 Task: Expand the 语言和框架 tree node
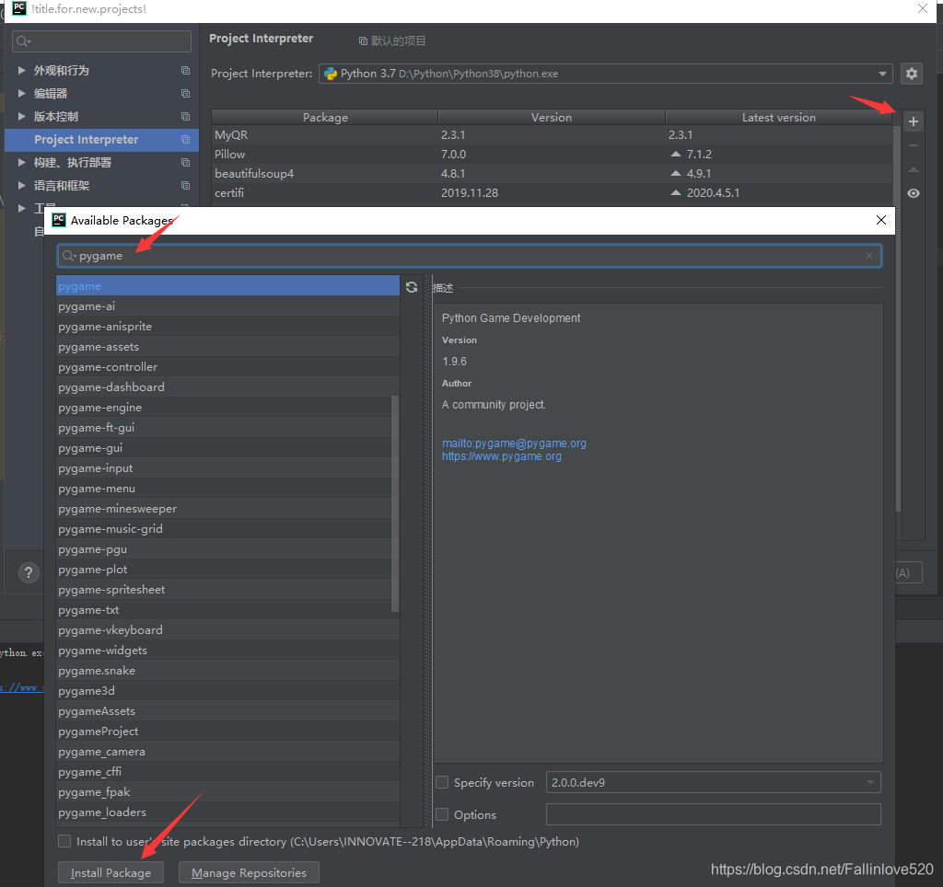(22, 185)
